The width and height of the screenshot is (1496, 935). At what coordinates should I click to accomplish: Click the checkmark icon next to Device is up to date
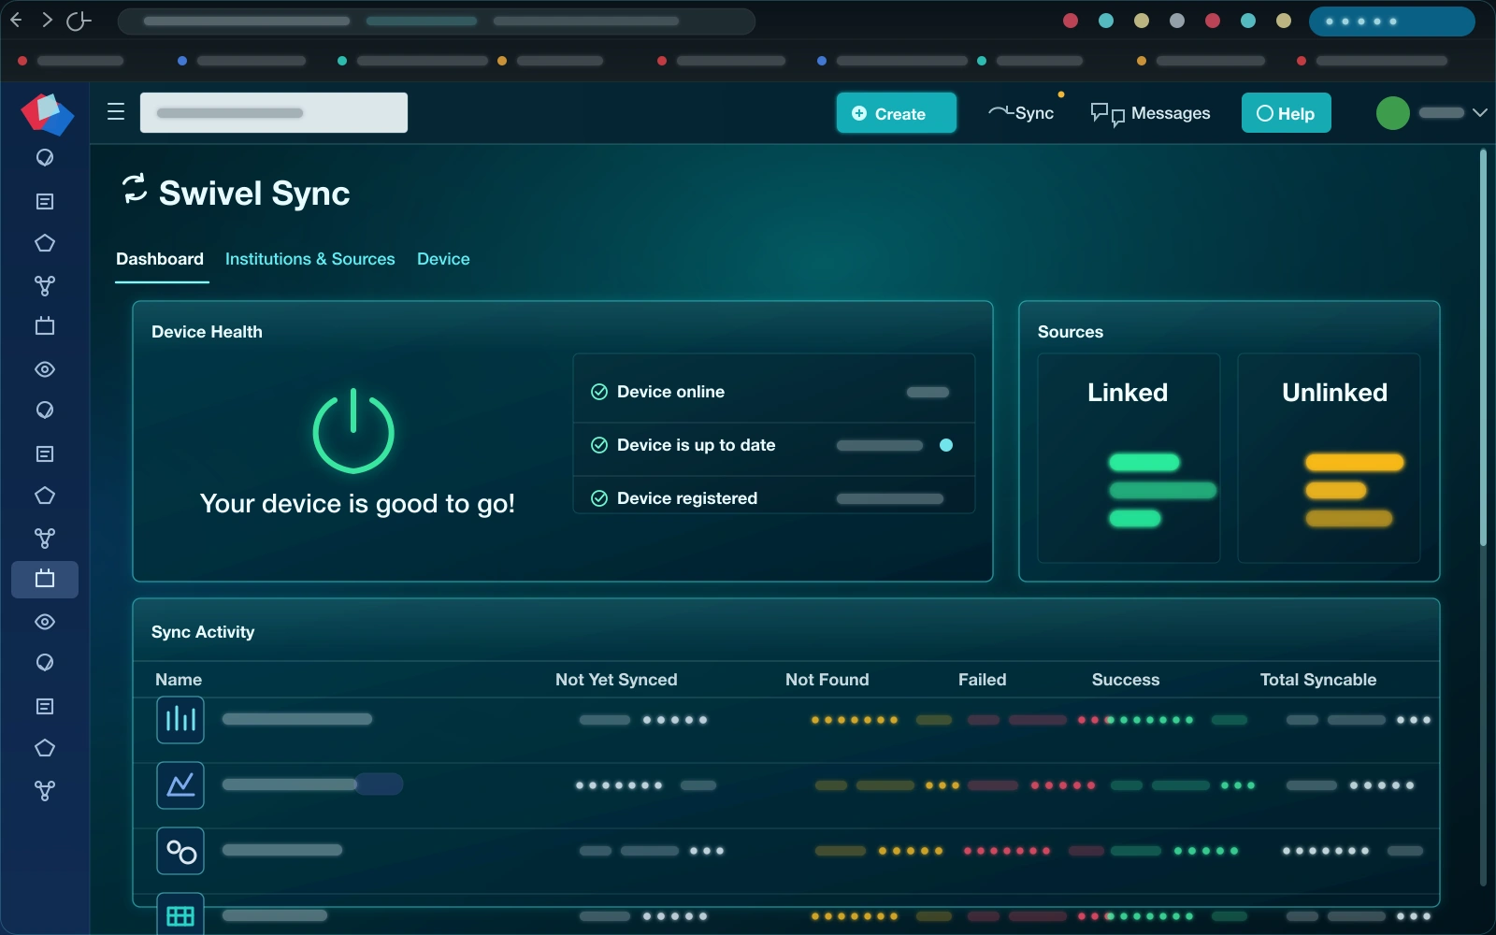(599, 445)
